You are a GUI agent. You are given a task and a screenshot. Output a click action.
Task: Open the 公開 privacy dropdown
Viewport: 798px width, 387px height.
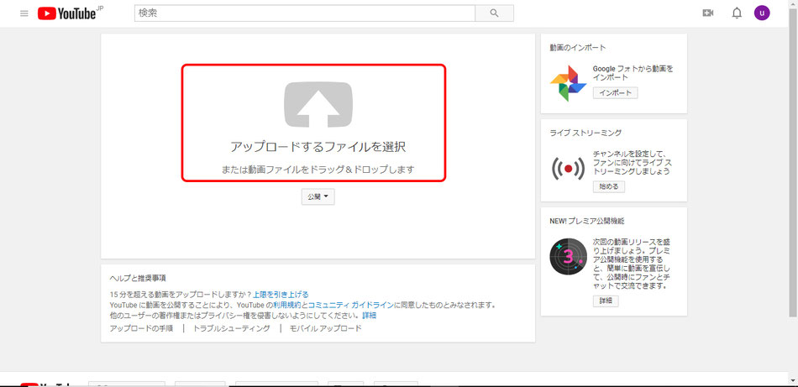click(x=318, y=197)
